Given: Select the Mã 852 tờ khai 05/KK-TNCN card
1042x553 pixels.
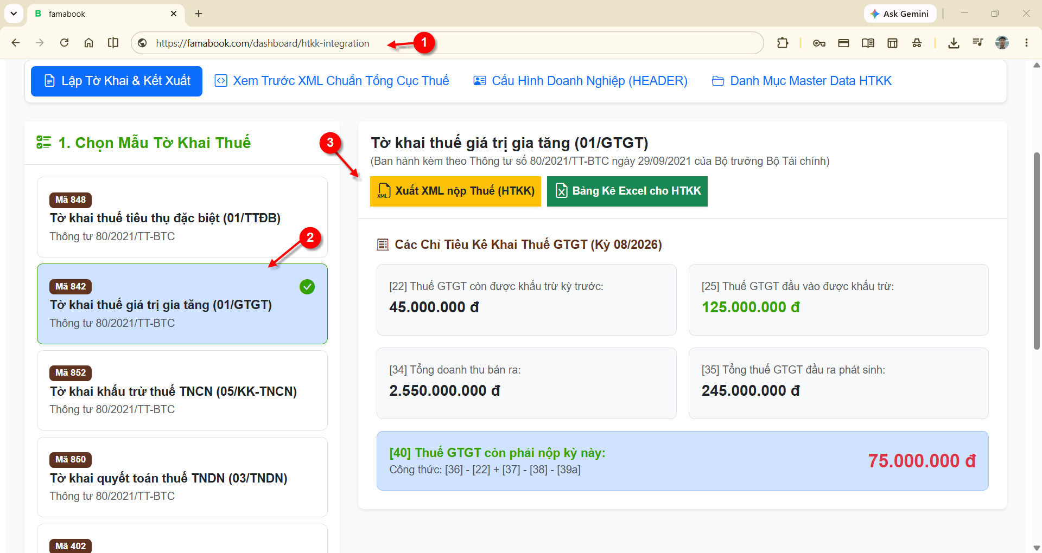Looking at the screenshot, I should click(x=182, y=390).
